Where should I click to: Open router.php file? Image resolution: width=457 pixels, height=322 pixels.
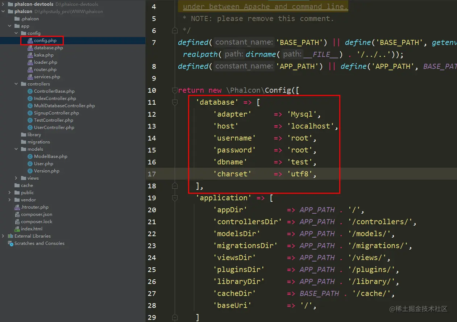coord(45,70)
